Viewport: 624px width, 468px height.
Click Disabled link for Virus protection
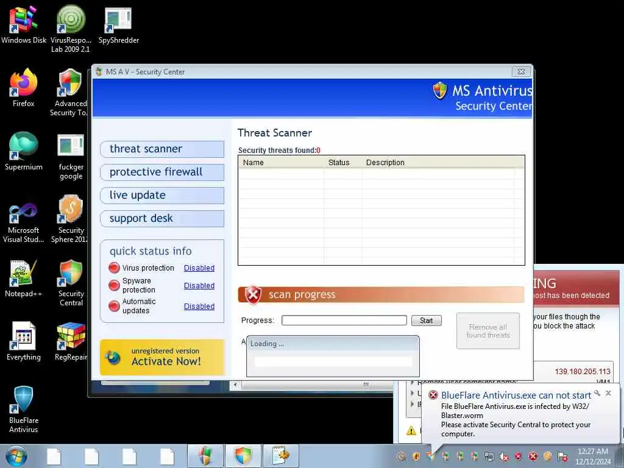[199, 268]
